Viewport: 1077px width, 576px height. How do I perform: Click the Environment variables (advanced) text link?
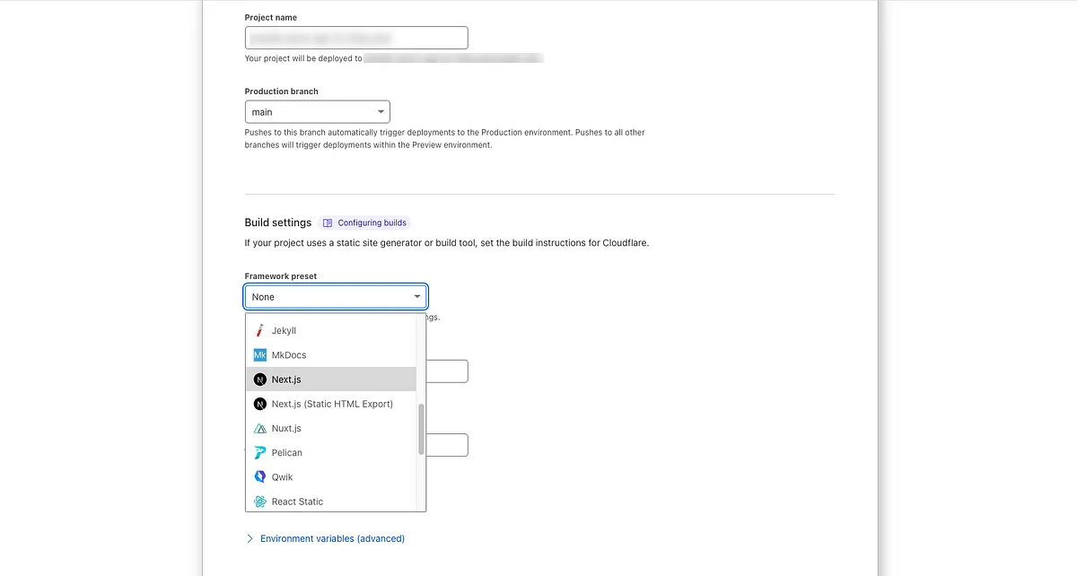(331, 538)
